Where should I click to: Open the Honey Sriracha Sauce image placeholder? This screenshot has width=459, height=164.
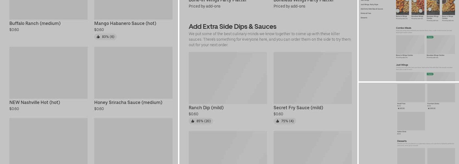click(133, 72)
